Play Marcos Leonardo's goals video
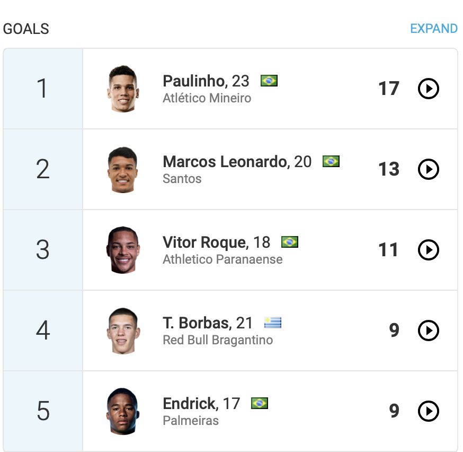The height and width of the screenshot is (452, 463). click(428, 169)
